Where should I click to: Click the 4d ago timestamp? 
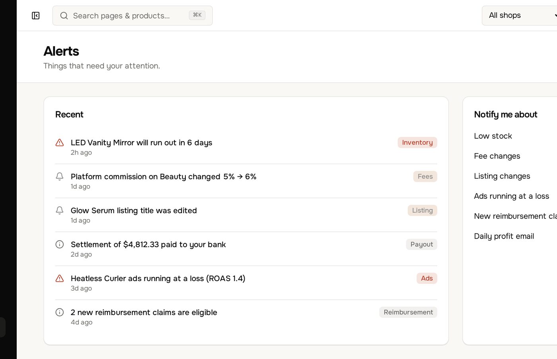click(x=82, y=322)
